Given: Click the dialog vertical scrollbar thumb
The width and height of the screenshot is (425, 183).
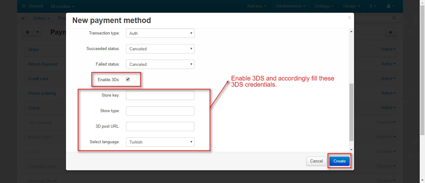Looking at the screenshot, I should 351,112.
